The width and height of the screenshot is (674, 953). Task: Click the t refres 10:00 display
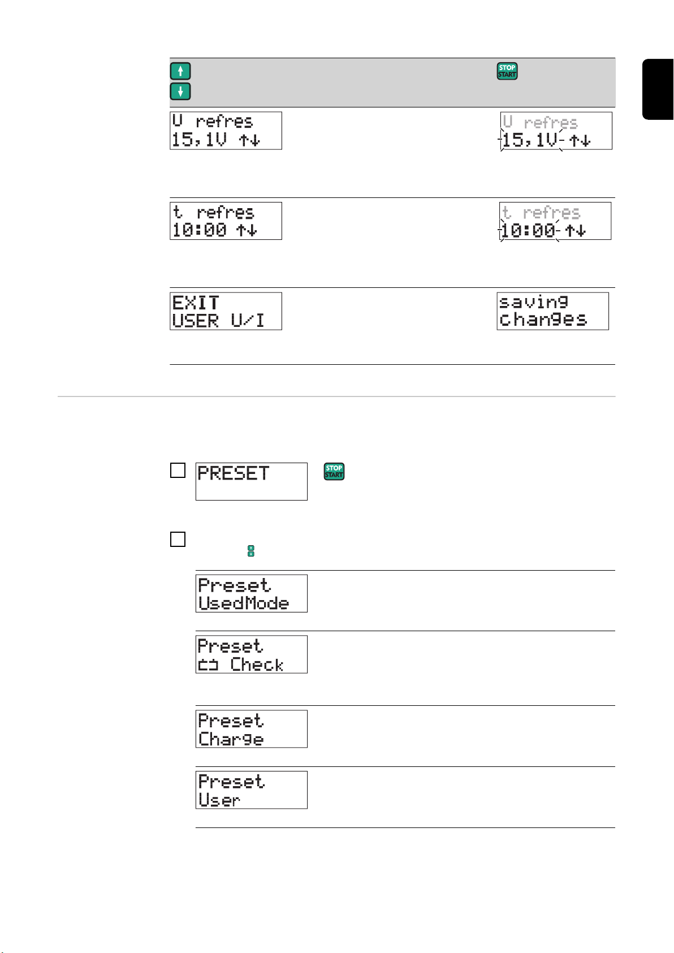(x=226, y=221)
